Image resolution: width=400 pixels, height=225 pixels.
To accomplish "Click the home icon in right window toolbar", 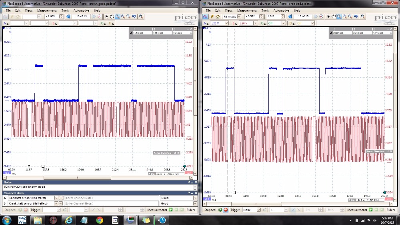I will pos(218,16).
